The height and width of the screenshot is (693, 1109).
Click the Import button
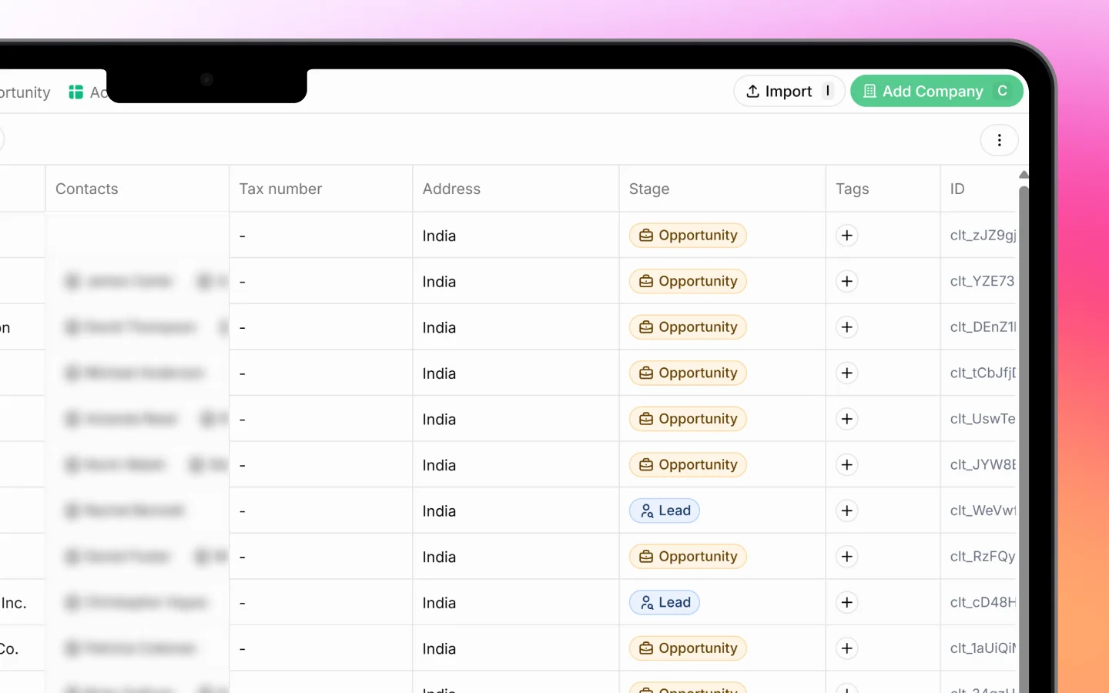click(x=789, y=92)
